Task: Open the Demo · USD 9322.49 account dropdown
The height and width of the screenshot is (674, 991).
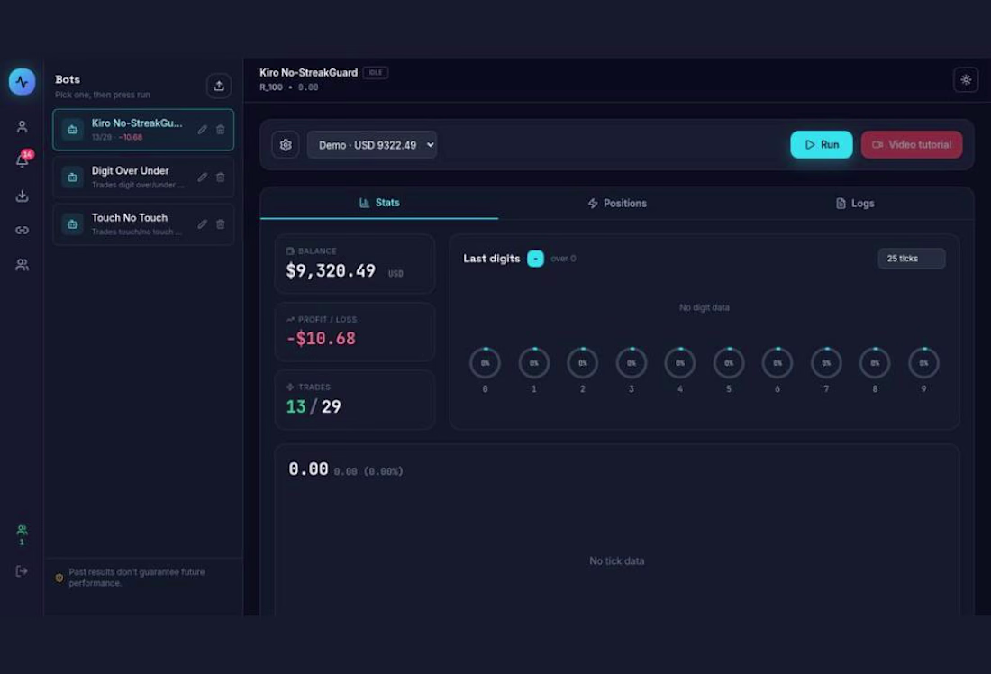Action: click(x=371, y=145)
